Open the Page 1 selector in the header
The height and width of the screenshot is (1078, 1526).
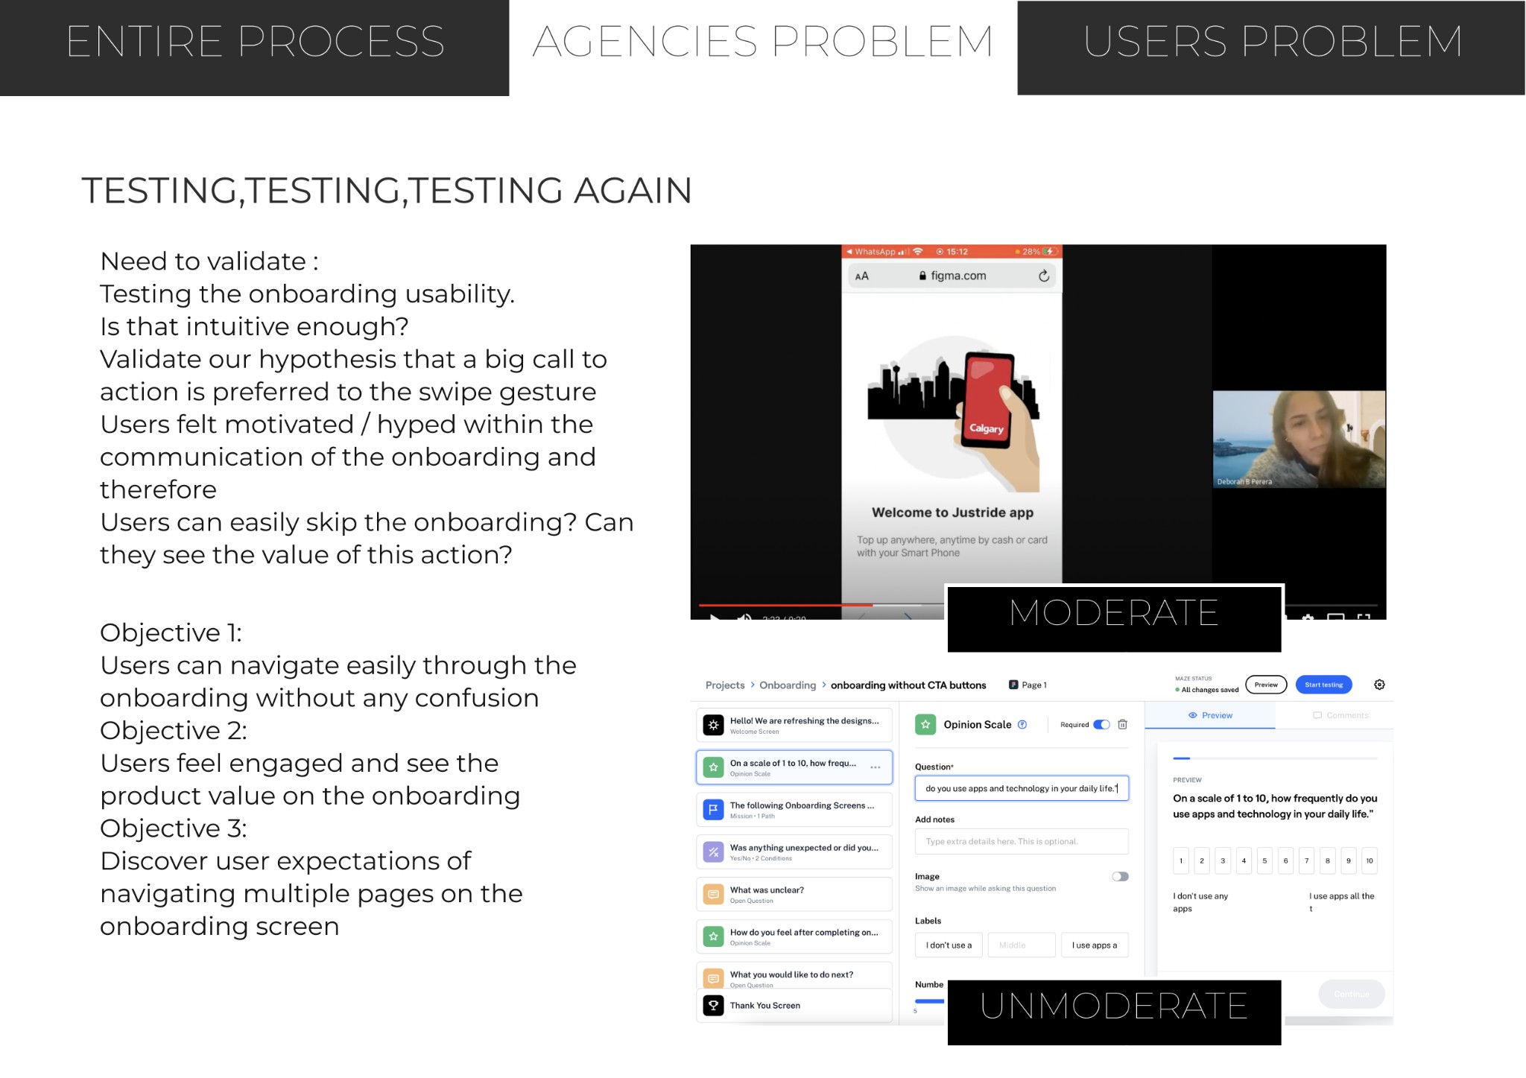1028,685
